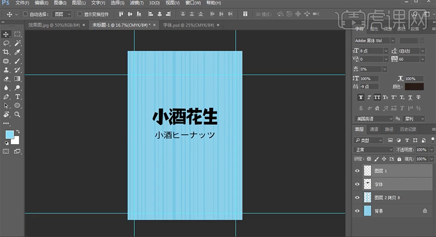Switch to the 字体.psd document tab

tap(188, 25)
